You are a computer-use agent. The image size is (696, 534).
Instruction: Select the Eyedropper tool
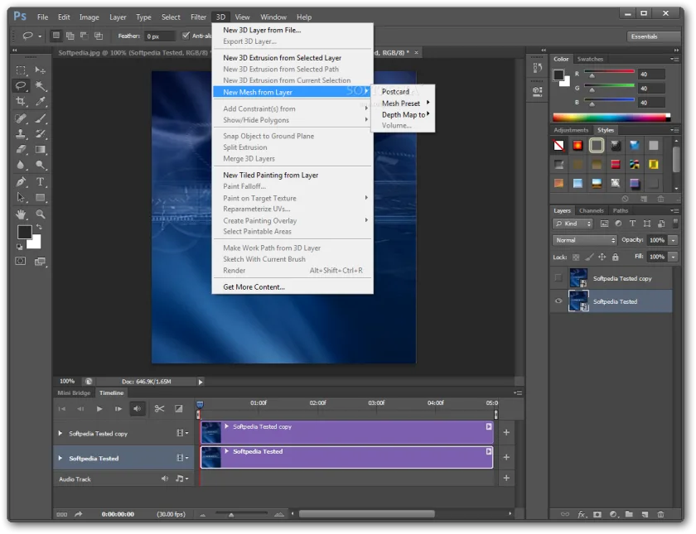pos(41,102)
